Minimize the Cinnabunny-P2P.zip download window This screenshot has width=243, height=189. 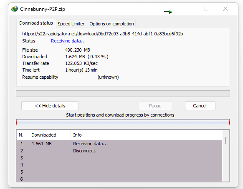coord(187,9)
